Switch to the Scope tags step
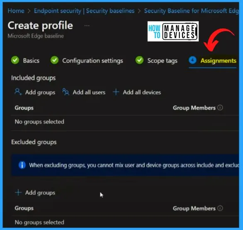This screenshot has width=243, height=230. tap(162, 61)
